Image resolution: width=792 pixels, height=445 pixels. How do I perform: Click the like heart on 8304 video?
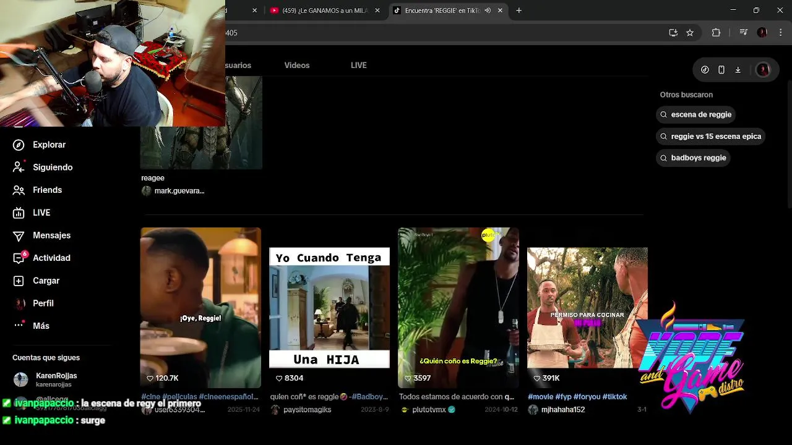279,378
